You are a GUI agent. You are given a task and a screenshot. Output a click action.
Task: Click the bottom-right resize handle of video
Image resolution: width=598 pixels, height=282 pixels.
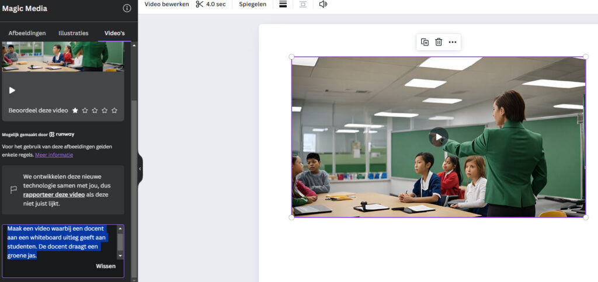pos(586,217)
